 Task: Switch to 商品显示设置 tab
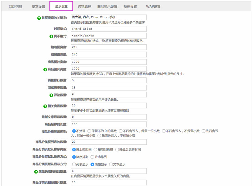click(x=107, y=6)
